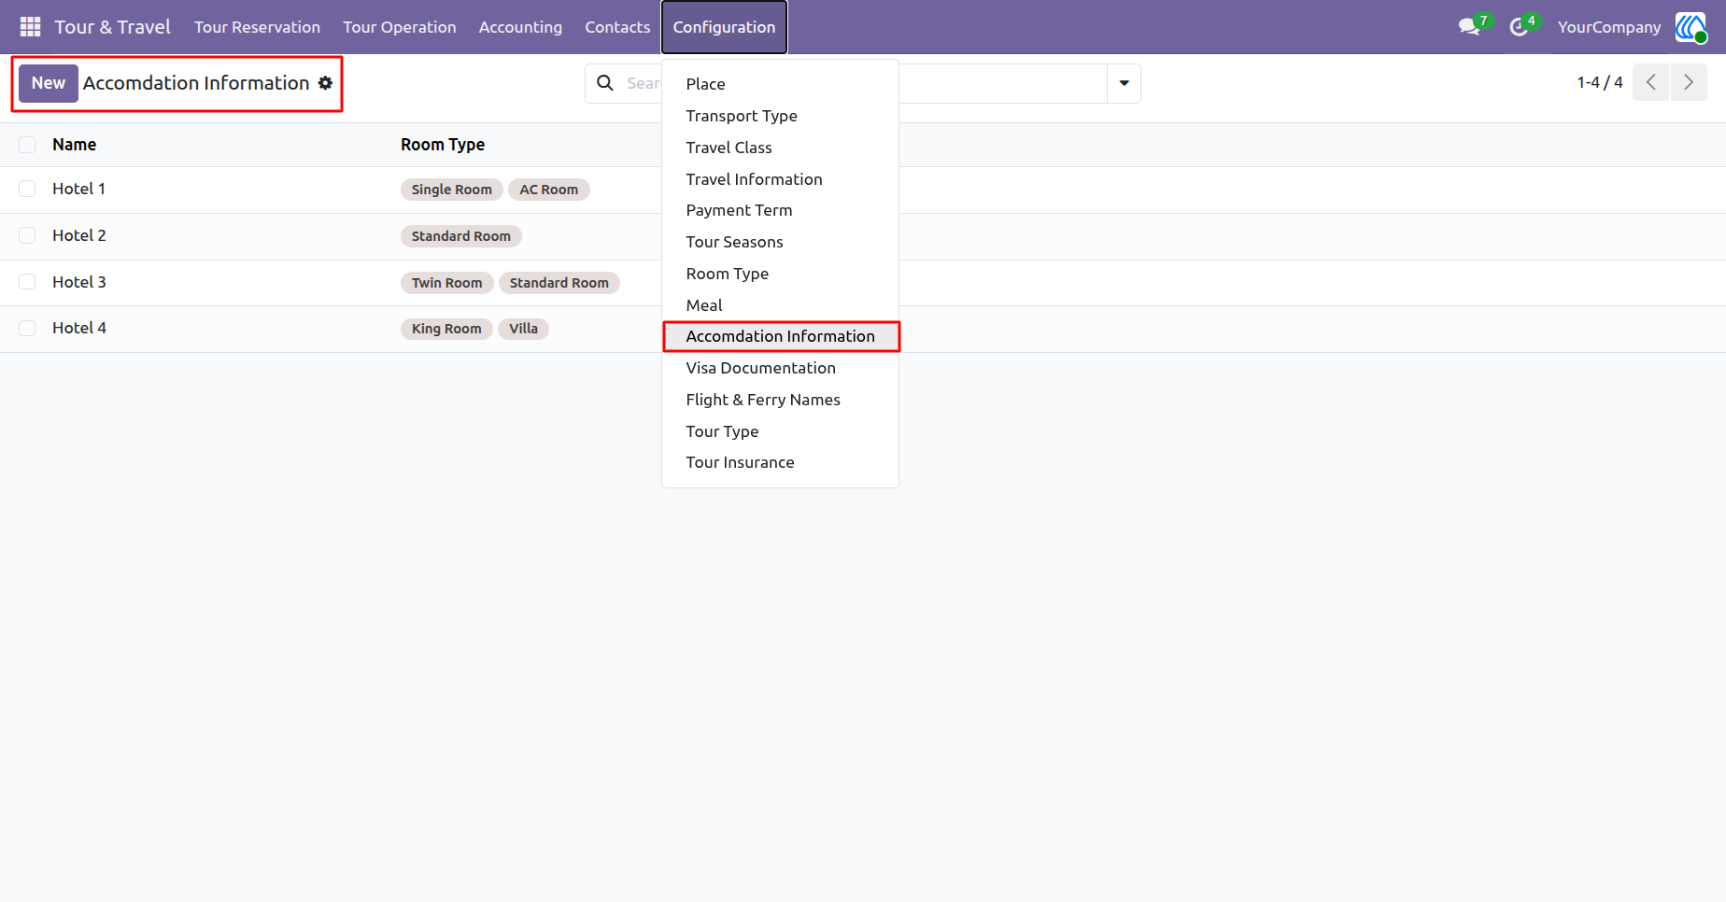Open the conversations chat icon
Image resolution: width=1726 pixels, height=902 pixels.
(x=1469, y=27)
